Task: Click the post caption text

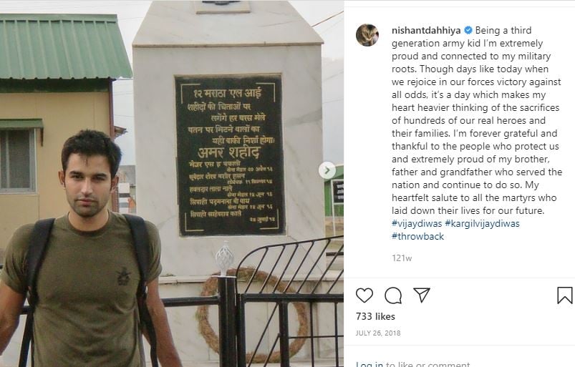Action: click(x=477, y=133)
